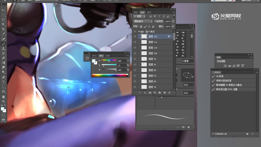Click the brightness adjustment sun icon

225,66
